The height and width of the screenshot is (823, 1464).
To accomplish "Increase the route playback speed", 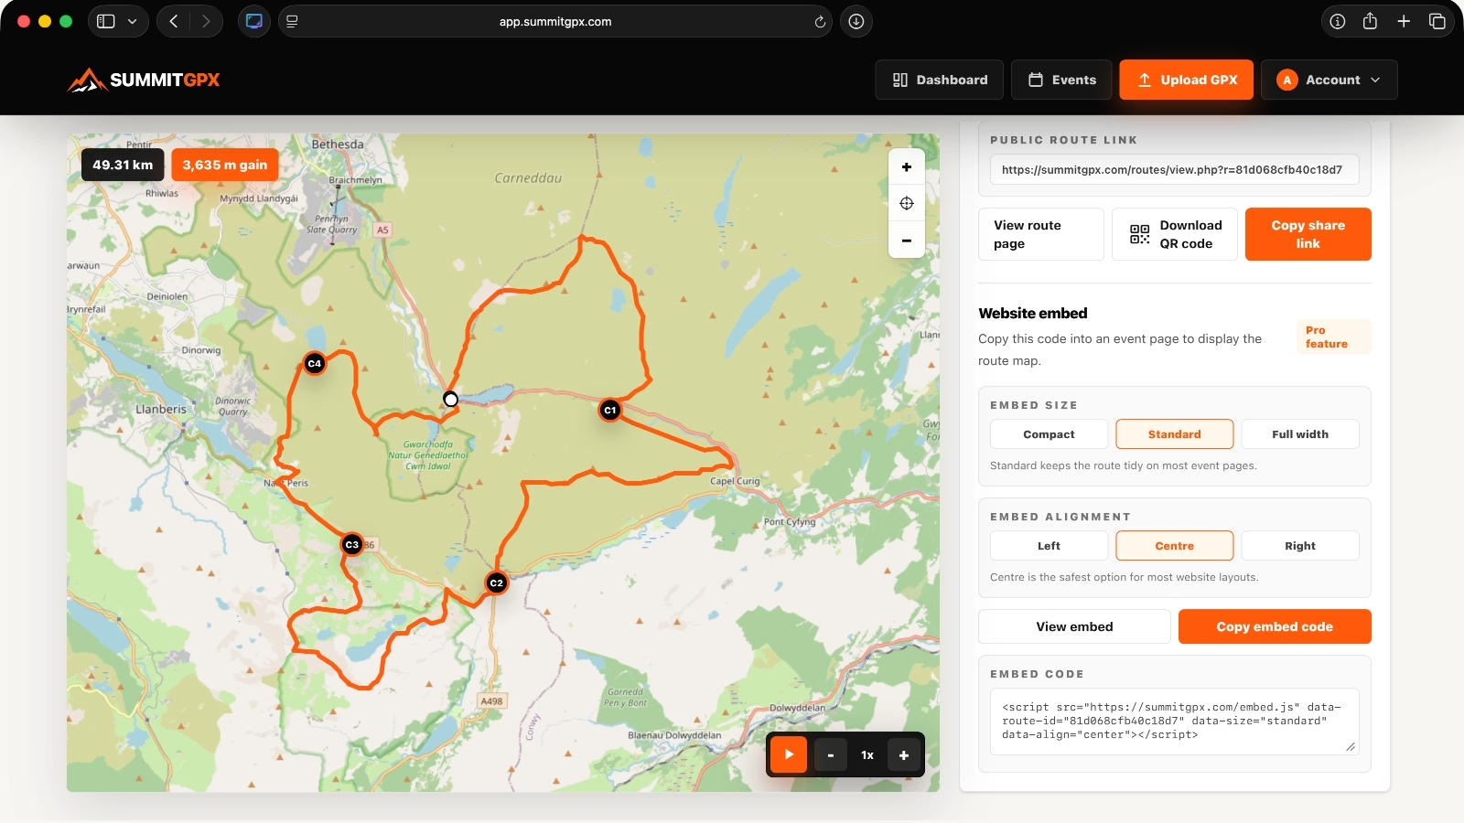I will 904,755.
